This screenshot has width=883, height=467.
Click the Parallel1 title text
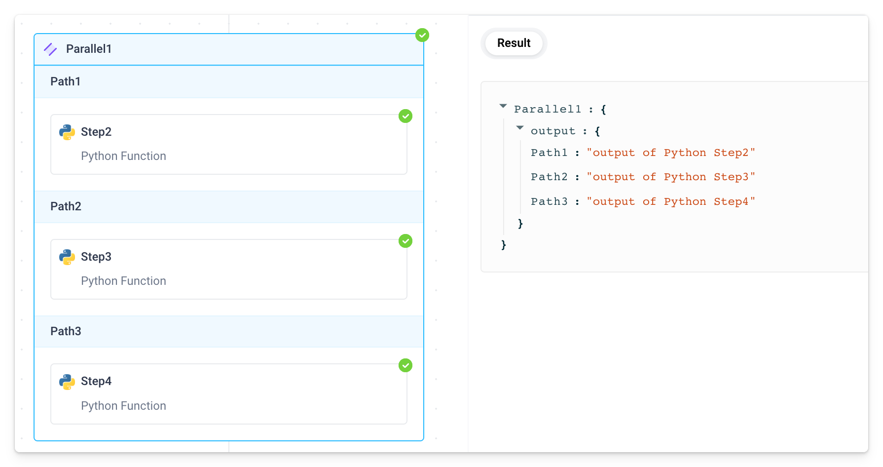pos(89,49)
